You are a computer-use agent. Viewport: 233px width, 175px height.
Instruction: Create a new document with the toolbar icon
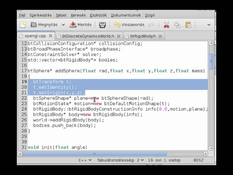[x=23, y=24]
